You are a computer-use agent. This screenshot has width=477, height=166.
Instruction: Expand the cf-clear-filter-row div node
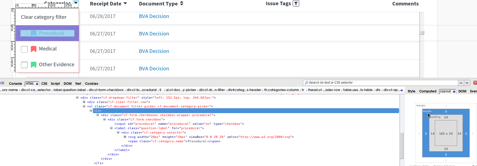click(84, 102)
